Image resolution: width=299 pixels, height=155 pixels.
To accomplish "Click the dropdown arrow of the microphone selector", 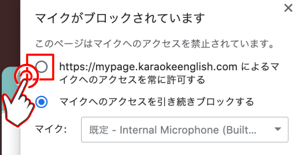I will [278, 129].
